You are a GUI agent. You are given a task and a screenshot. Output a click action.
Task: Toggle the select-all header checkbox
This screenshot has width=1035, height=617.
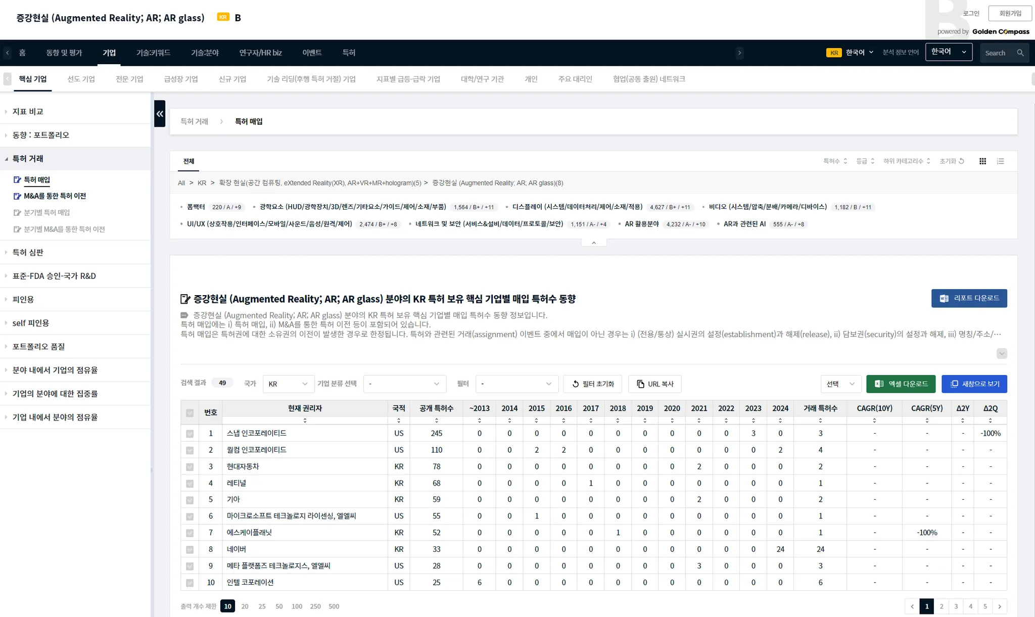tap(190, 413)
